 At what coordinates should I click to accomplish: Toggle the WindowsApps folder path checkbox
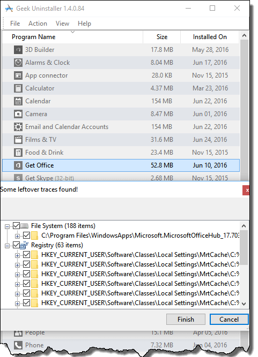coord(26,235)
